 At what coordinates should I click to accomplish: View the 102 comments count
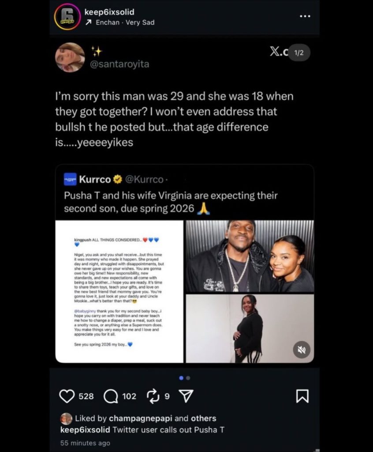tap(129, 396)
